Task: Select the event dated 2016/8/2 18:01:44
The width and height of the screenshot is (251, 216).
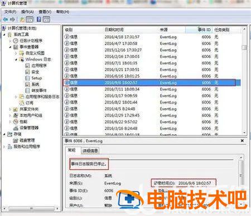Action: (152, 102)
